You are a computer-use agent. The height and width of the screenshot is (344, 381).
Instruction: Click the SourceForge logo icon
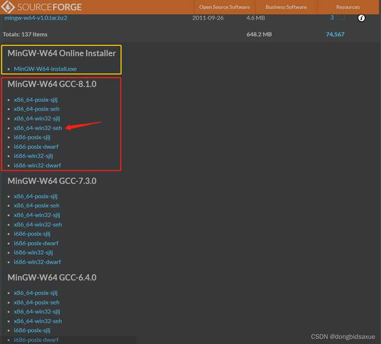tap(8, 7)
